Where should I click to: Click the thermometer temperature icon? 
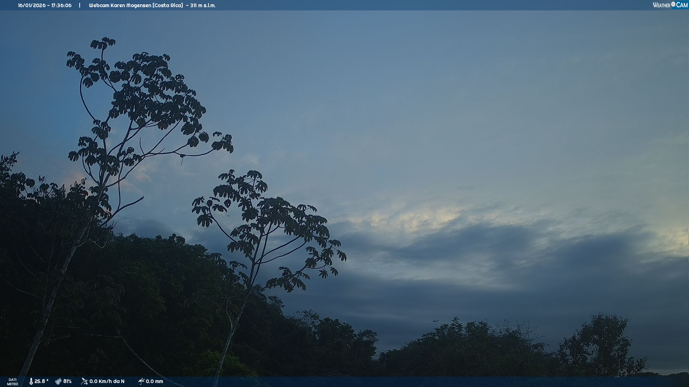[x=31, y=381]
